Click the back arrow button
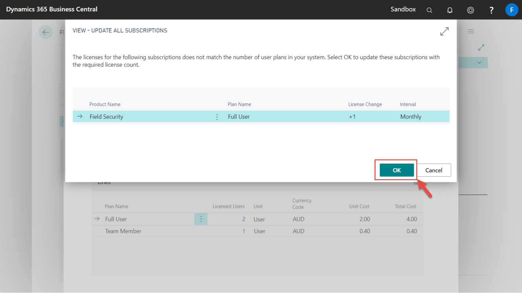 pyautogui.click(x=46, y=33)
